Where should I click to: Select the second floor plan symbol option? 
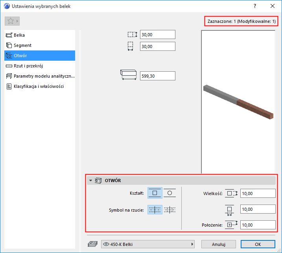click(x=170, y=210)
